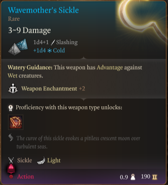Click the red Action circle icon
Image resolution: width=168 pixels, height=185 pixels.
tap(11, 177)
